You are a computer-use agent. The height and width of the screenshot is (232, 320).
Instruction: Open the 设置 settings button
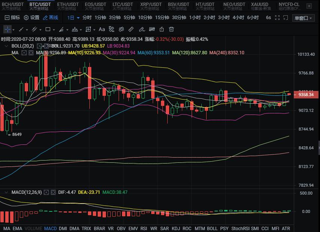(32, 18)
